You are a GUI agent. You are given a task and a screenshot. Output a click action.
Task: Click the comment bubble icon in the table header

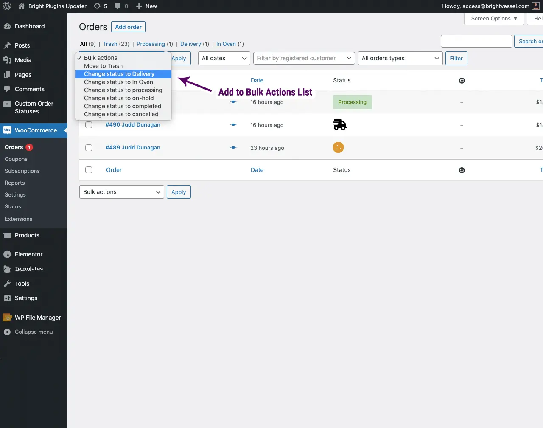(462, 80)
